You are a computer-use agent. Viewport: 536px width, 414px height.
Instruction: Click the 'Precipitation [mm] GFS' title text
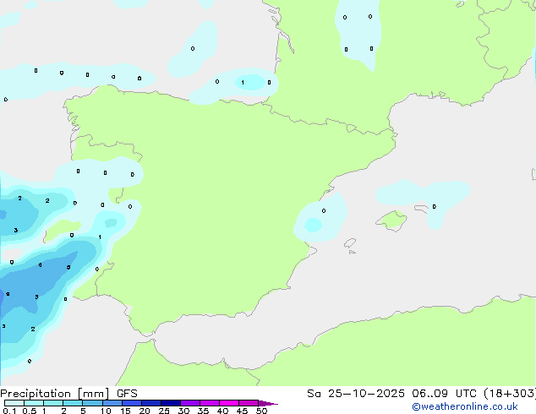click(x=68, y=394)
